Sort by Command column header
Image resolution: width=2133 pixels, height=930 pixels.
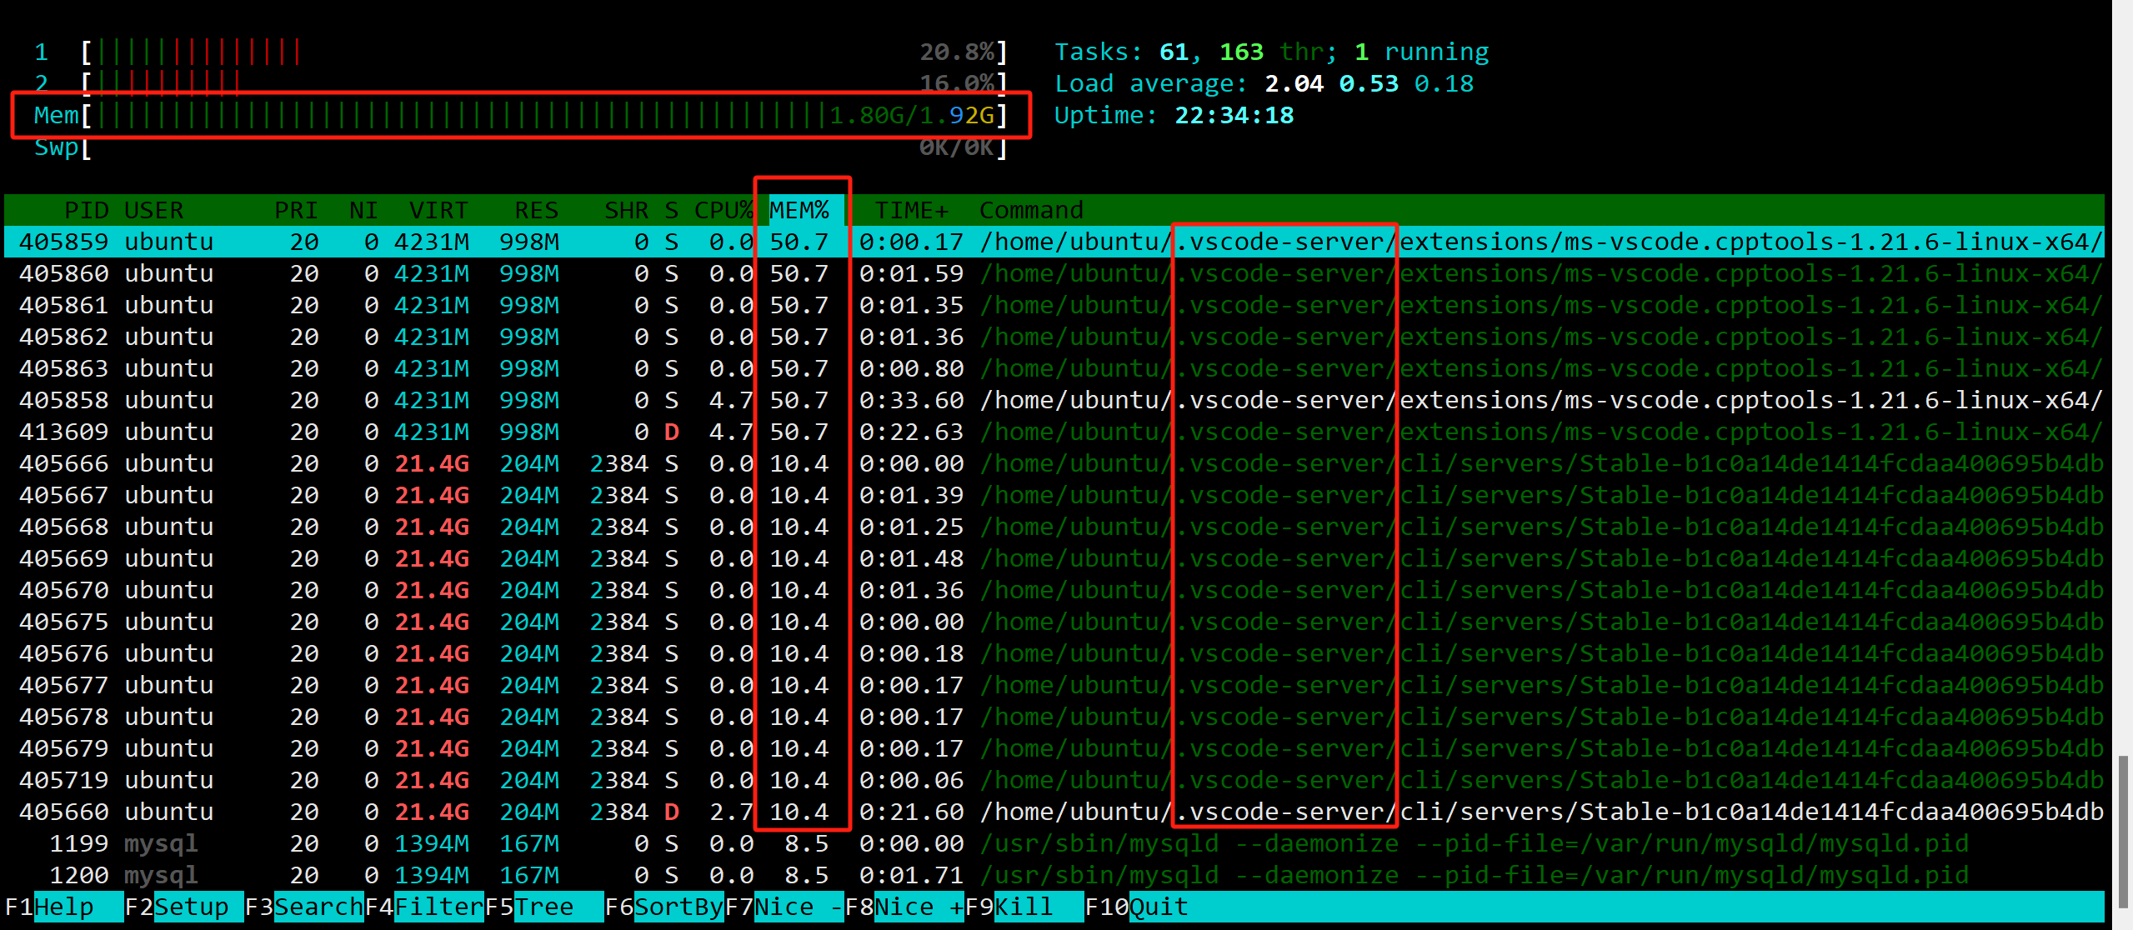[1031, 210]
